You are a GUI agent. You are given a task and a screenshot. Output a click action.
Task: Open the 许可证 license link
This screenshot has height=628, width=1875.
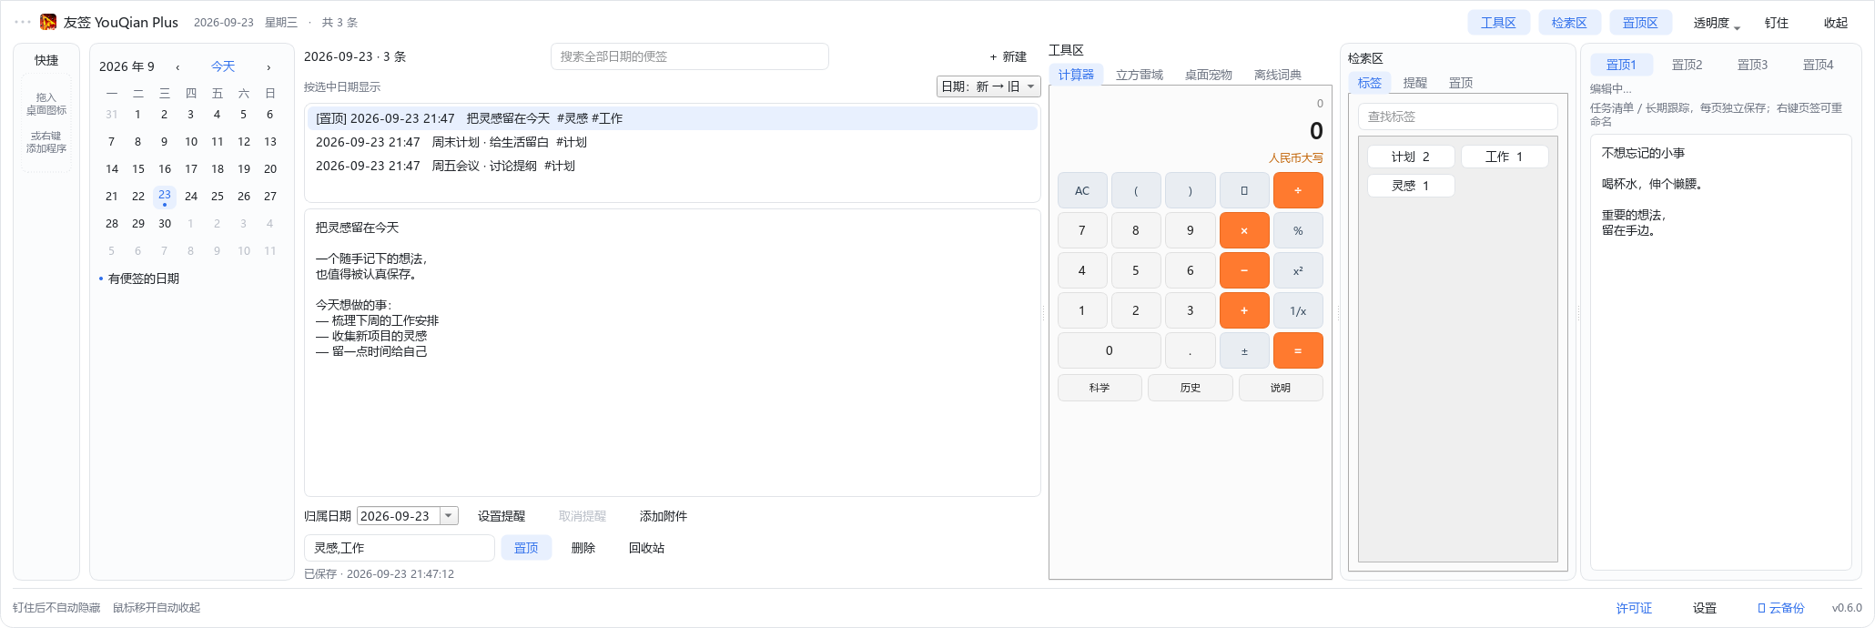point(1634,608)
